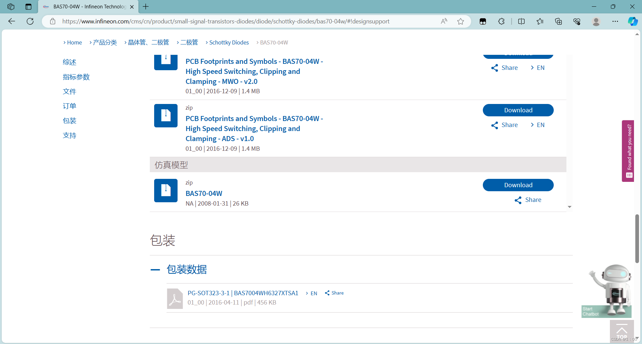Image resolution: width=642 pixels, height=344 pixels.
Task: Jump to TOP of page
Action: coord(622,331)
